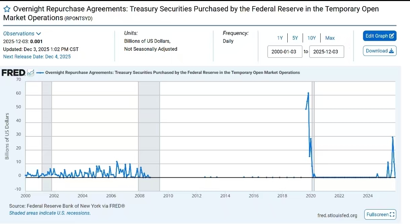Click the blue series line swatch in legend
The height and width of the screenshot is (224, 410).
coord(40,73)
